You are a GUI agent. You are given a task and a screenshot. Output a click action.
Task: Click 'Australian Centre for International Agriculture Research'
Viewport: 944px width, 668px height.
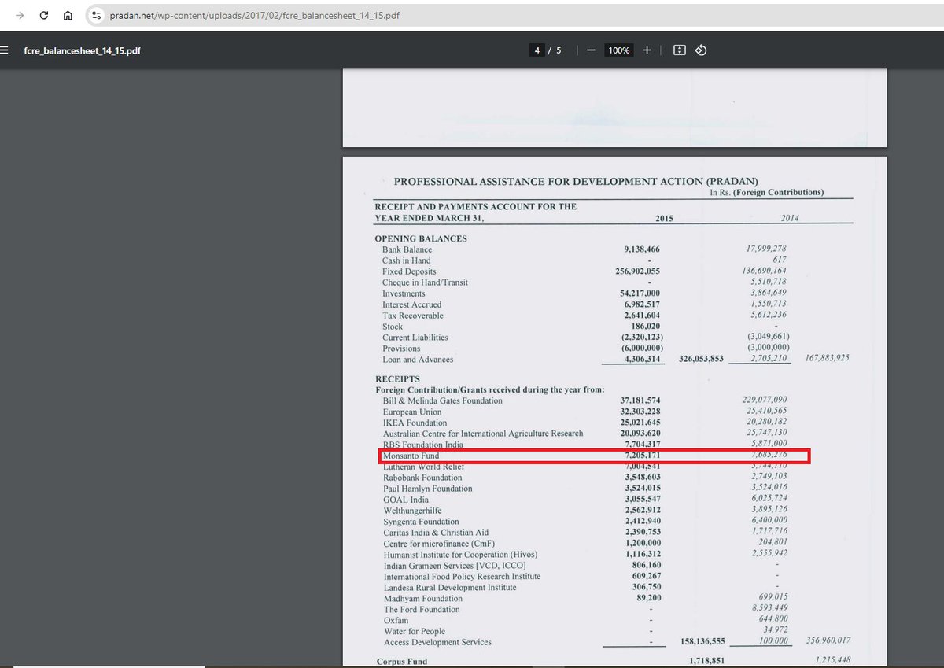click(483, 434)
